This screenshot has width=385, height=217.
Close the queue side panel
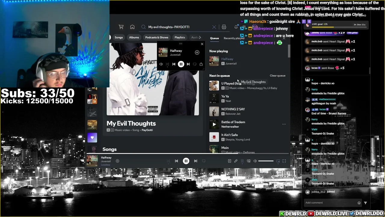coord(284,38)
